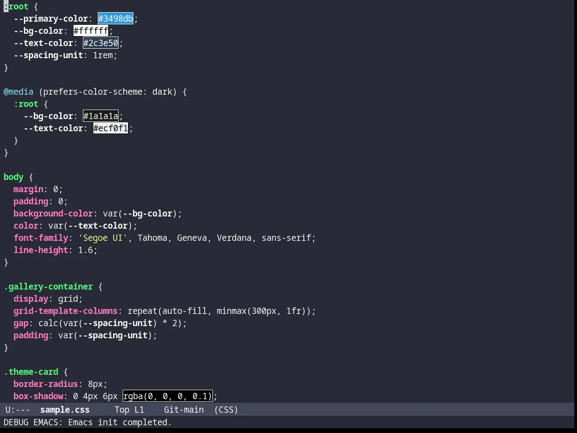Click the grid-template-columns property
This screenshot has height=433, width=577.
(x=65, y=311)
